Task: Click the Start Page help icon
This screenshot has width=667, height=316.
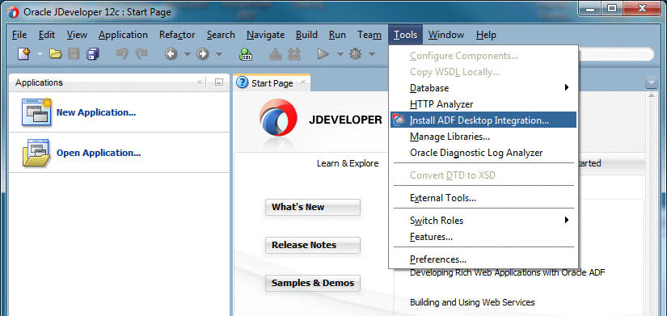Action: pyautogui.click(x=242, y=82)
